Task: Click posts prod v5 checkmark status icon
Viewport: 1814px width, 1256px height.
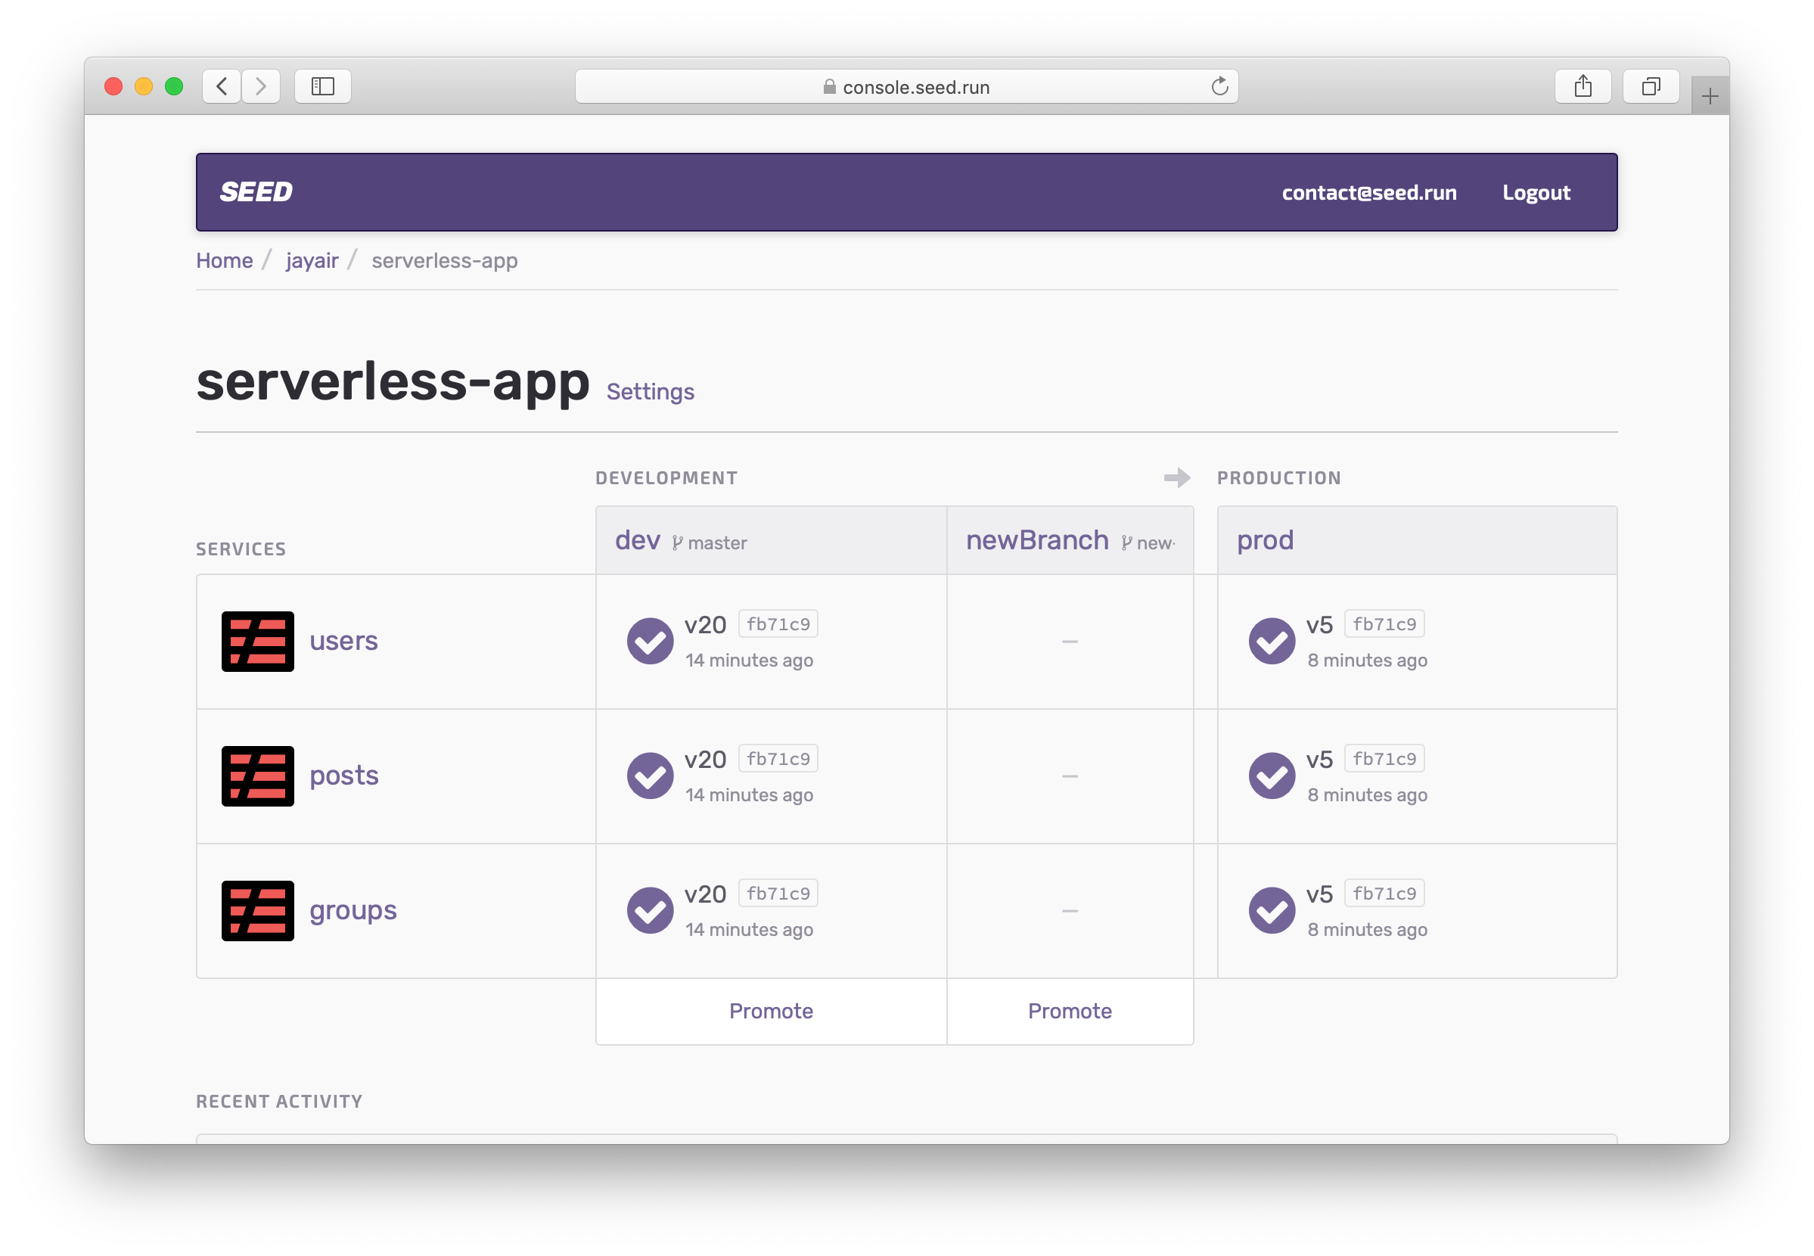Action: click(1271, 776)
